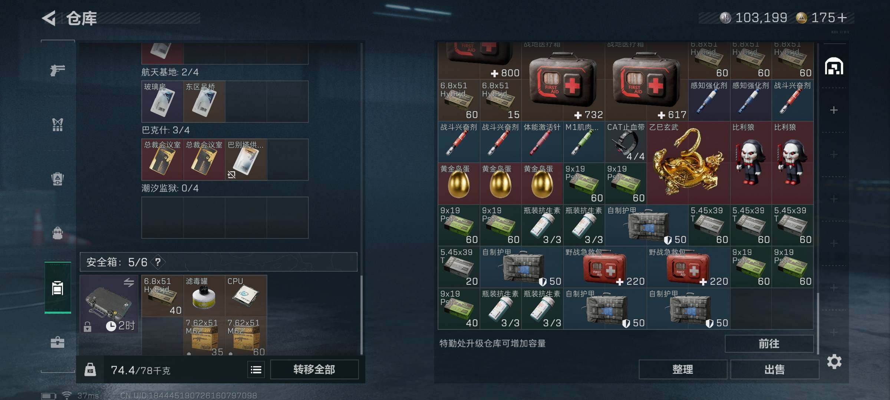Image resolution: width=890 pixels, height=400 pixels.
Task: Click the 安全箱 question mark help icon
Action: pyautogui.click(x=158, y=262)
